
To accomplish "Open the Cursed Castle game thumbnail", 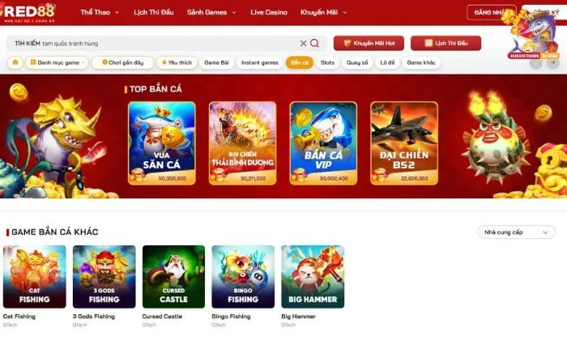I will click(173, 277).
